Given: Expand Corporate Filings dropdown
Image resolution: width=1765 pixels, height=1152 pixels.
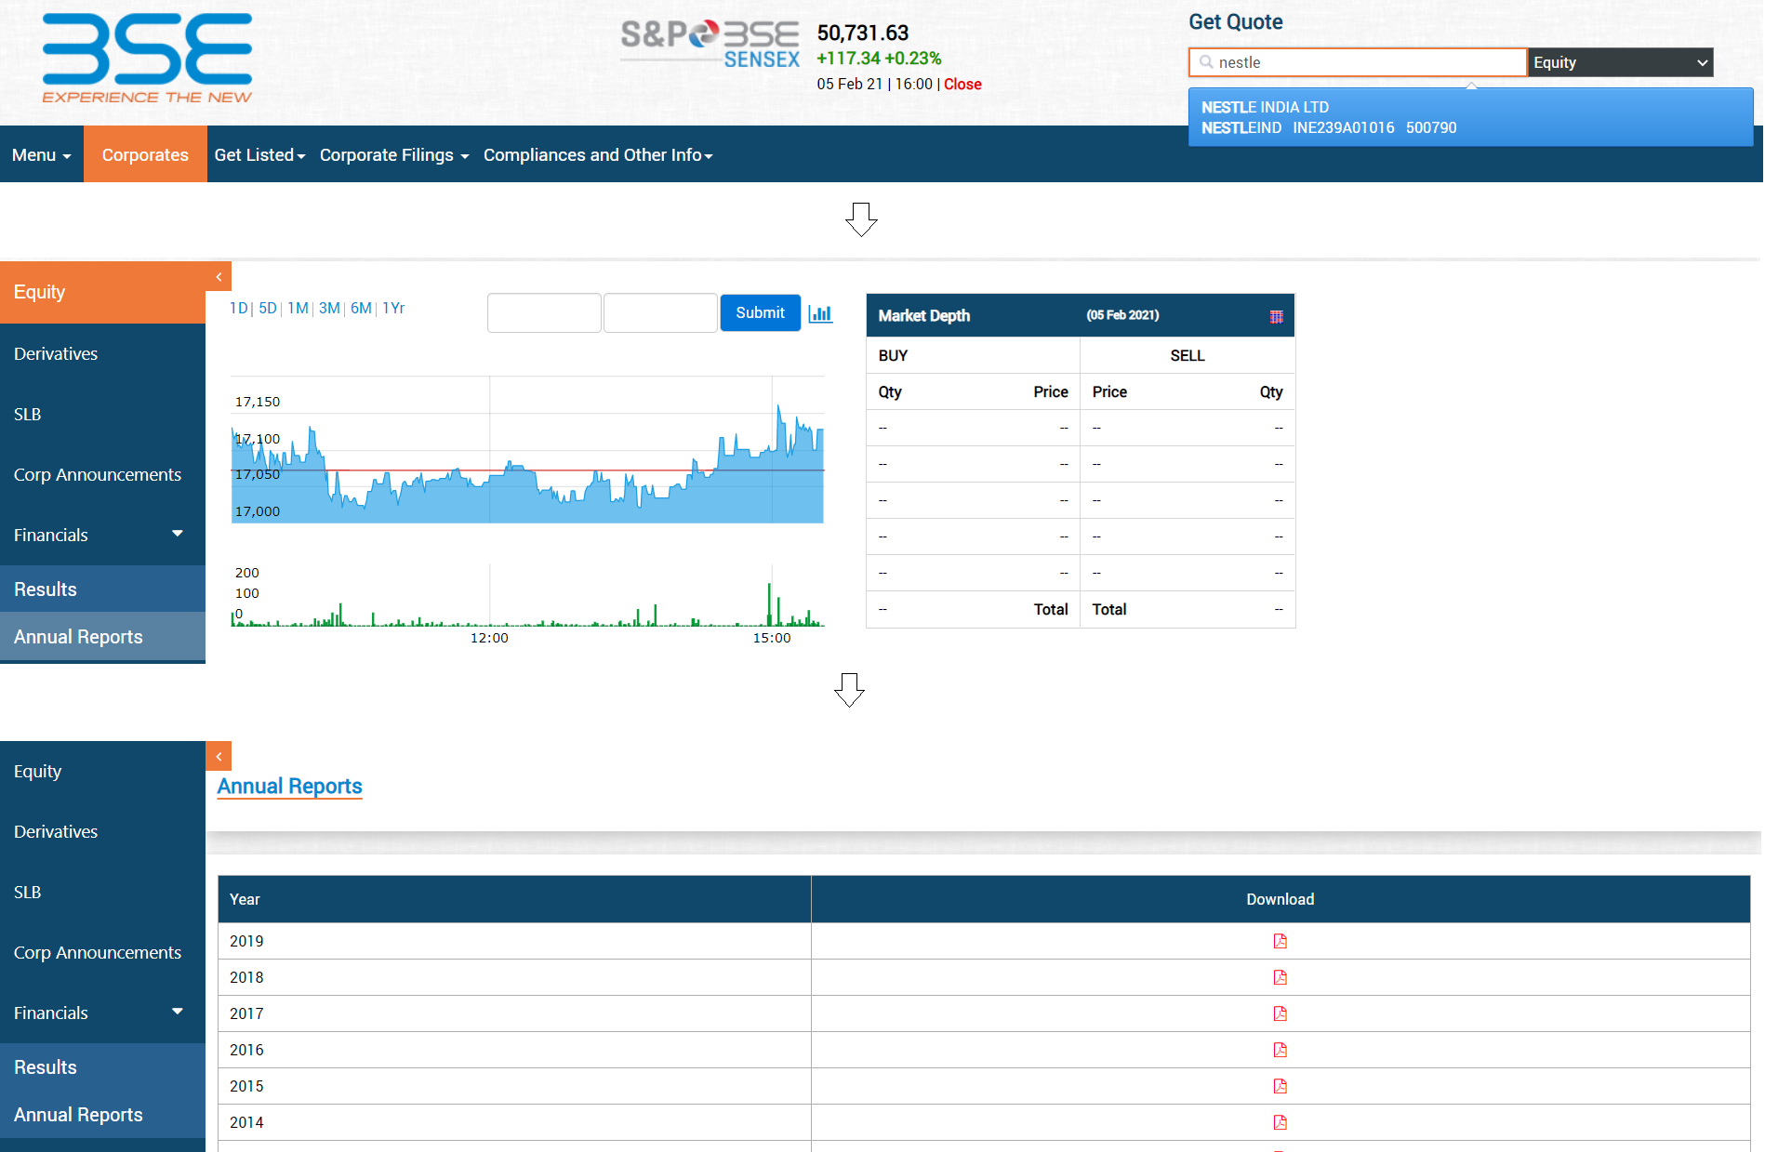Looking at the screenshot, I should [394, 155].
